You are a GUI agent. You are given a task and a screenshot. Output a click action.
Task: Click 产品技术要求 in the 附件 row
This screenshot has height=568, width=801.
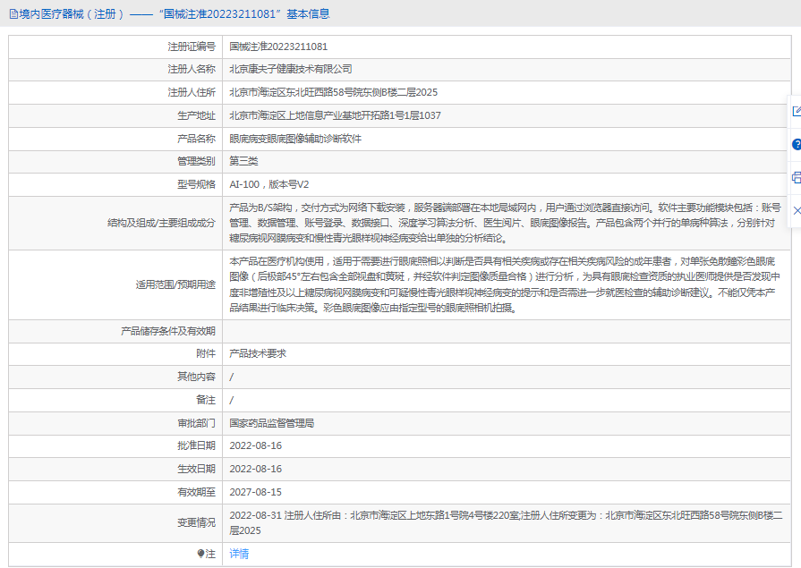(258, 353)
